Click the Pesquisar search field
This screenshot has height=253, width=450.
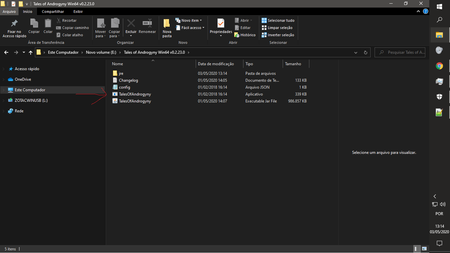(400, 52)
